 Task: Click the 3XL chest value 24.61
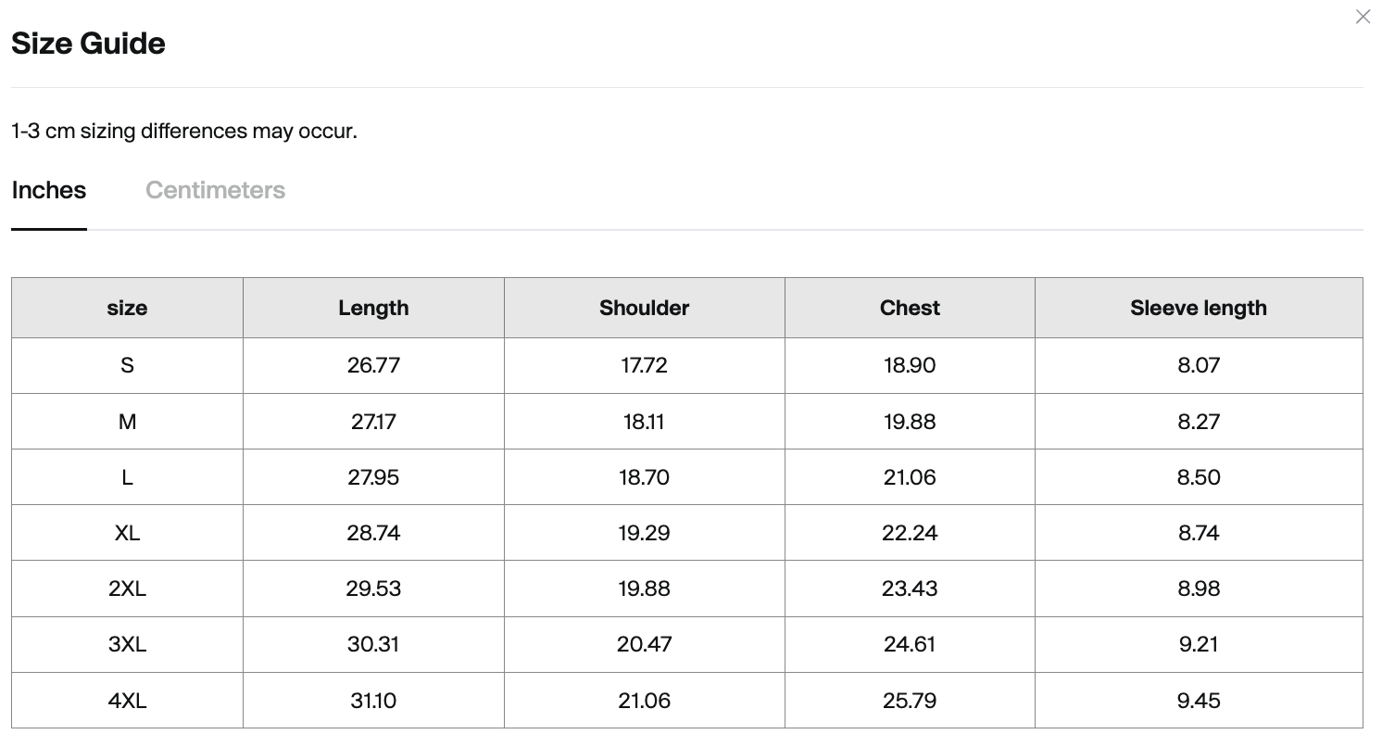(910, 644)
